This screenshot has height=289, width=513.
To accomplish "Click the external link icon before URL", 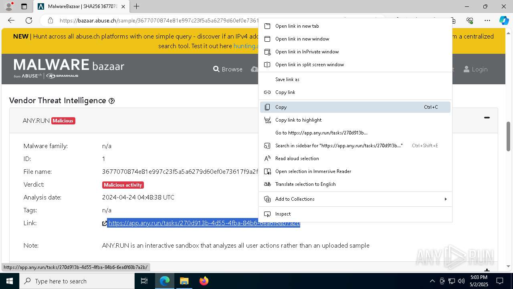I will pyautogui.click(x=105, y=224).
